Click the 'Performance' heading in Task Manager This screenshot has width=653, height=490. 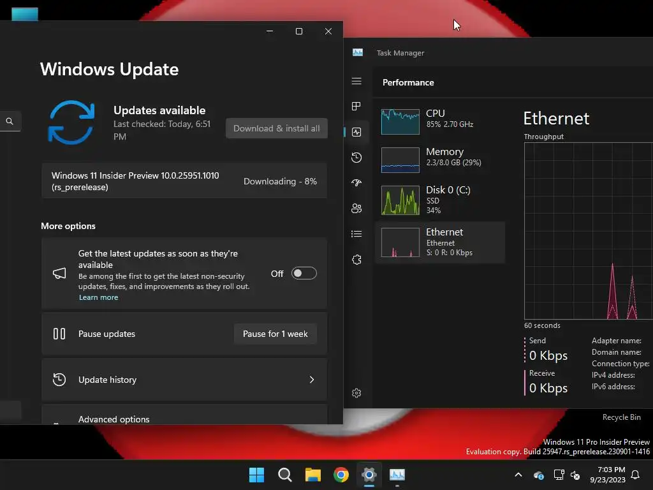(408, 82)
